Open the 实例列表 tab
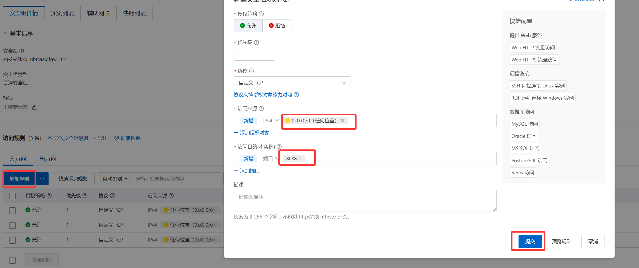This screenshot has width=639, height=268. [x=62, y=13]
